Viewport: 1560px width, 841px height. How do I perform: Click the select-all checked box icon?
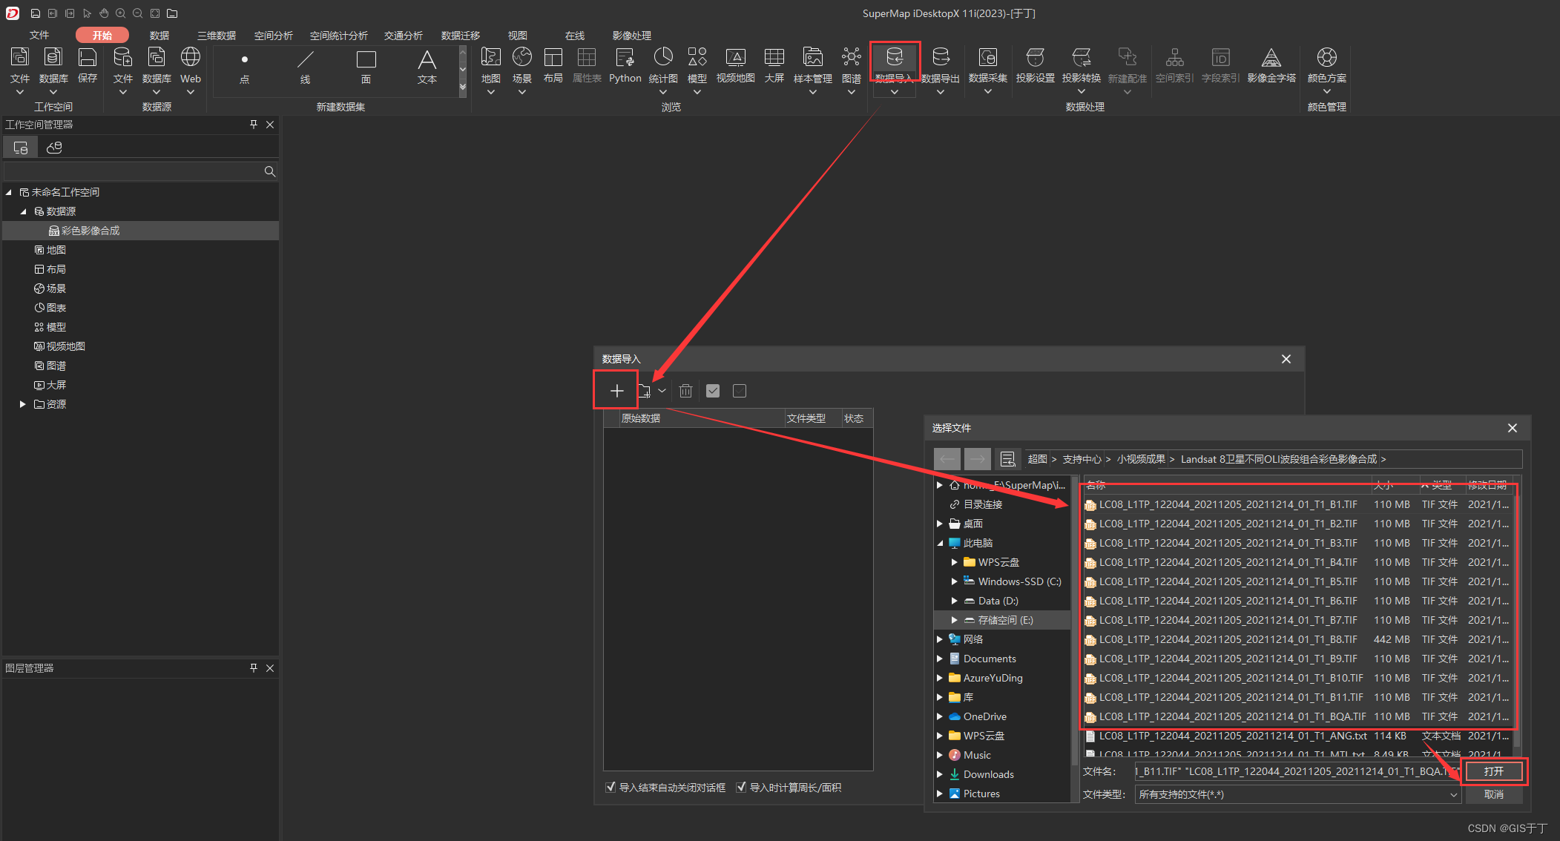[713, 391]
